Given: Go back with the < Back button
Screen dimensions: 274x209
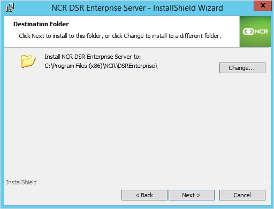Looking at the screenshot, I should pyautogui.click(x=144, y=195).
